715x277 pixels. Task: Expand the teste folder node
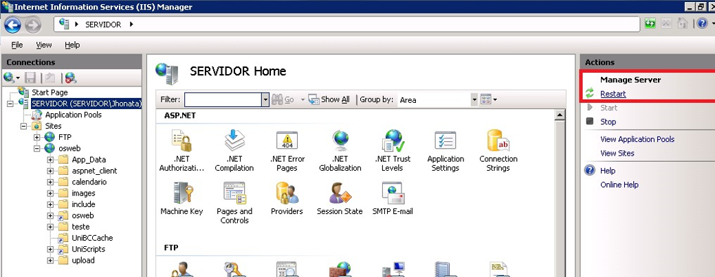pos(51,226)
